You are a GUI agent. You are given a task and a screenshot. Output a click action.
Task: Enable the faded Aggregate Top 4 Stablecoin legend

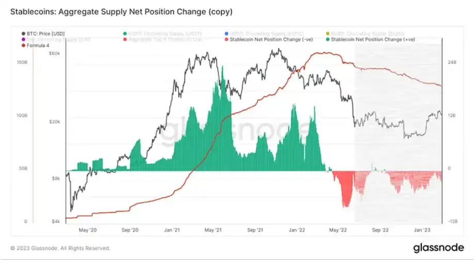click(x=162, y=40)
